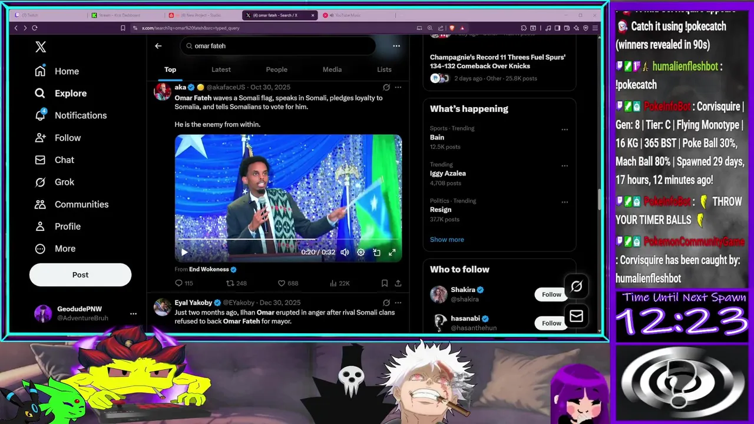
Task: Reload the page in the browser toolbar
Action: (x=35, y=28)
